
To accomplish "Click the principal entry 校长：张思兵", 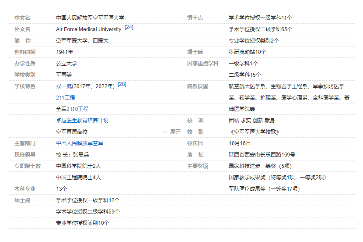I will [x=73, y=155].
